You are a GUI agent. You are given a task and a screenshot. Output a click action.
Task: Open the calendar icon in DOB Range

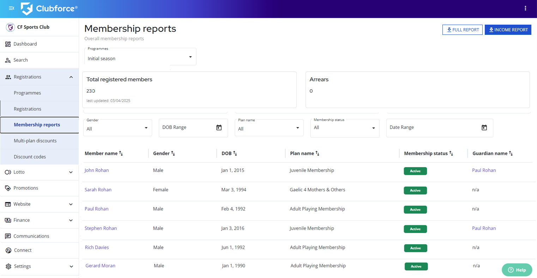click(x=219, y=127)
